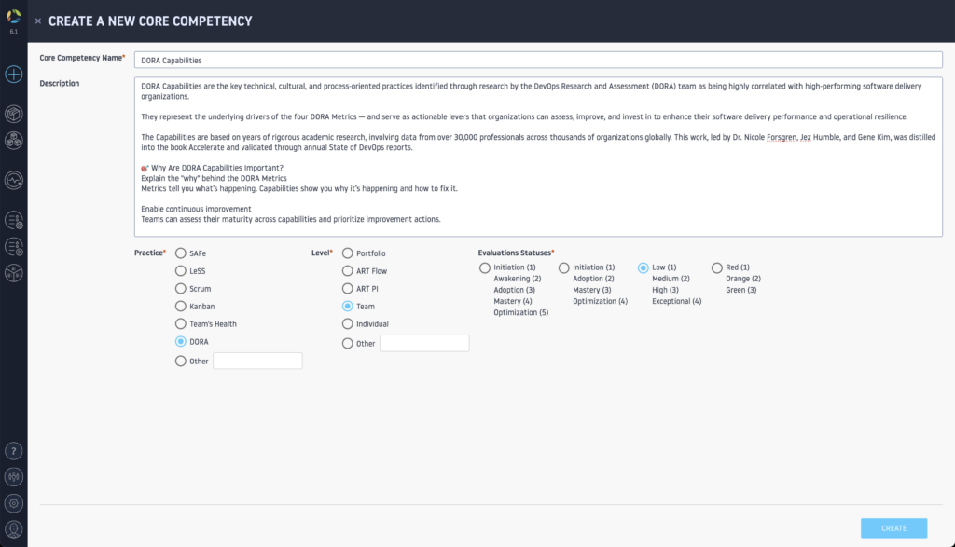Click the team people icon in sidebar
The height and width of the screenshot is (547, 955).
pos(13,476)
